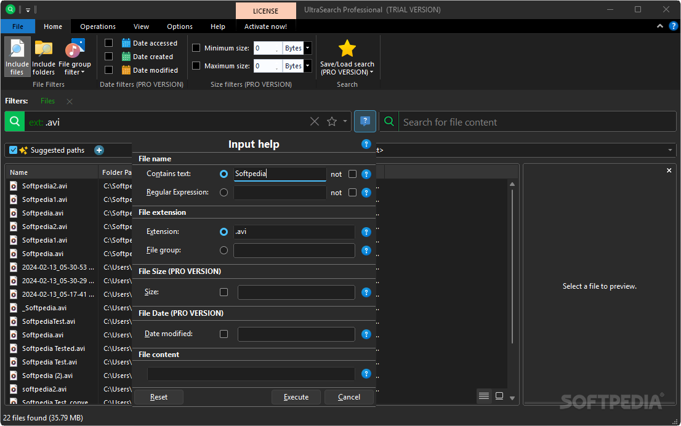Viewport: 681px width, 426px height.
Task: Check 'not' box for Regular Expression
Action: pyautogui.click(x=353, y=192)
